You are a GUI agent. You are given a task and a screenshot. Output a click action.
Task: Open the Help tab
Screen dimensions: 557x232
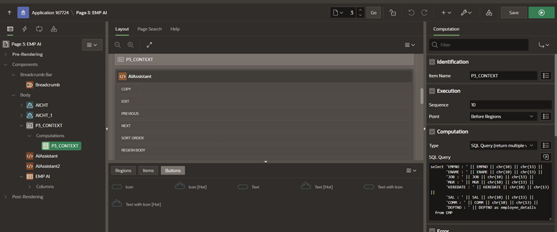tap(175, 29)
